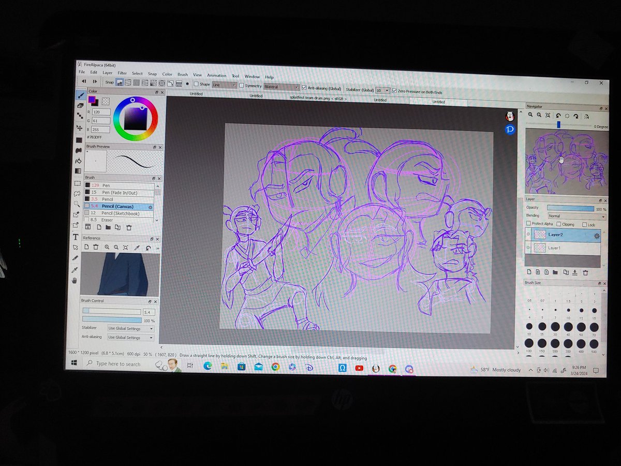Enable the Clipping checkbox
Viewport: 621px width, 466px height.
[x=558, y=224]
